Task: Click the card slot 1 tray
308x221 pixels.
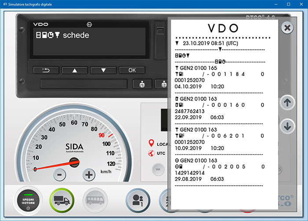Action: 86,84
